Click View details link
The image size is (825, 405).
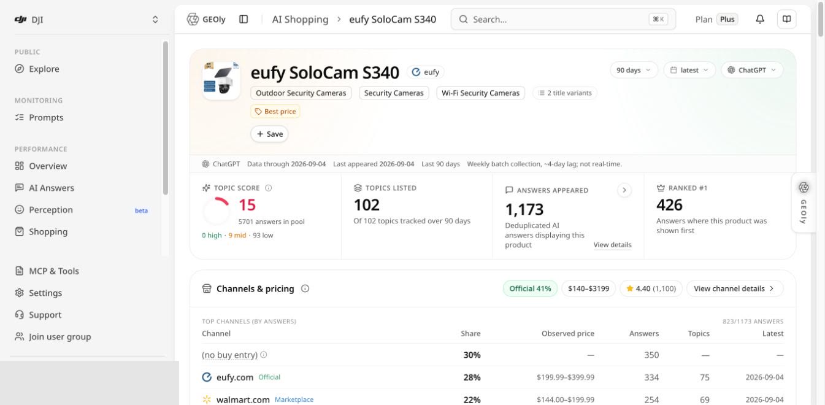tap(612, 245)
